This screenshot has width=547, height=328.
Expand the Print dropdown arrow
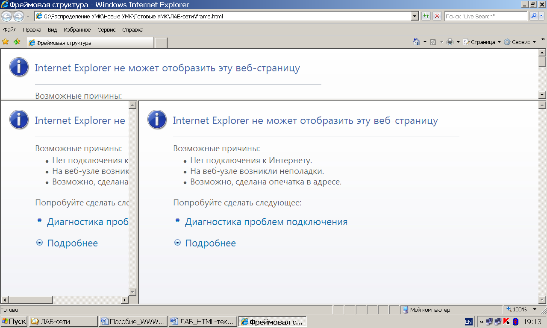pos(458,42)
